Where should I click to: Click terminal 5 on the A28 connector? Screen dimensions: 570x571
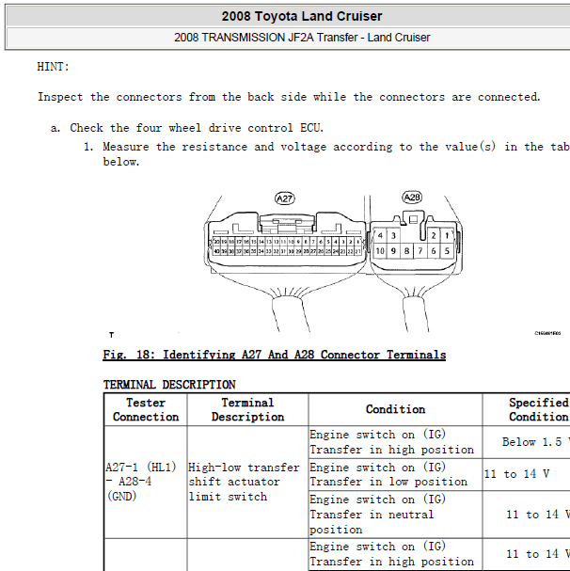tap(447, 251)
